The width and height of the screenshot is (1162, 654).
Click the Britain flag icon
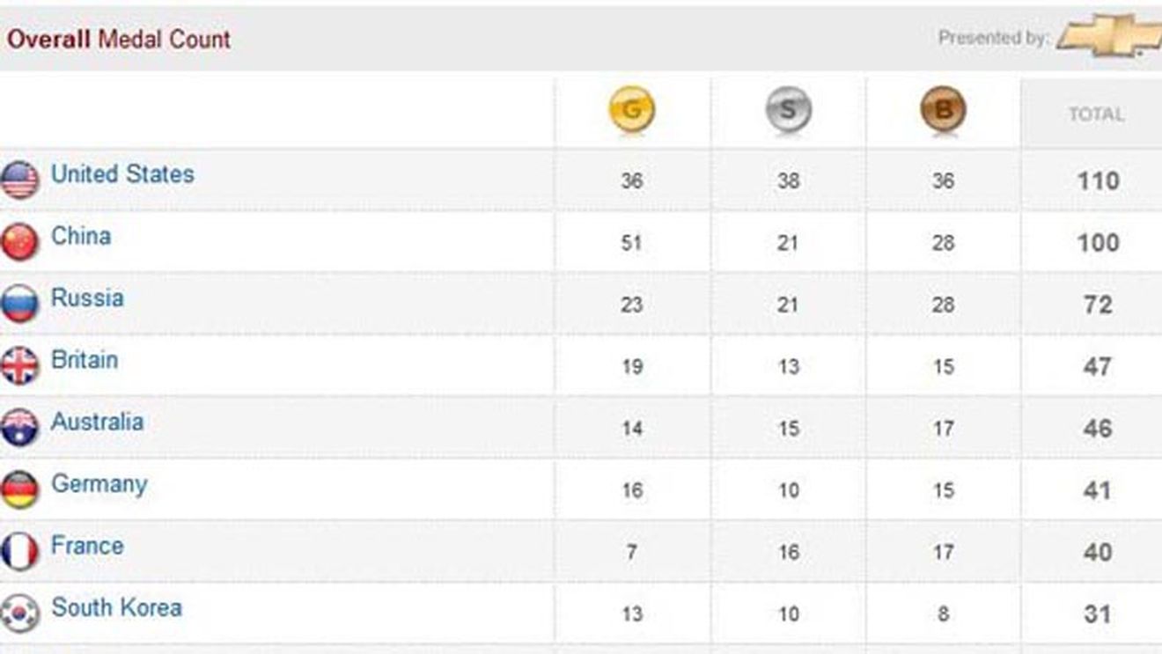point(19,366)
